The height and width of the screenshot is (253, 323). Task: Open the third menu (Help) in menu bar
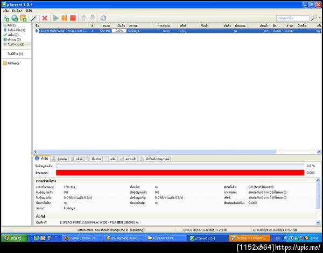(29, 11)
